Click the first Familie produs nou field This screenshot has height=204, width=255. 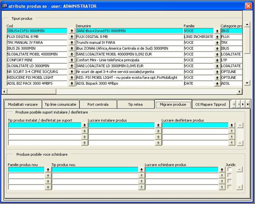tap(26, 170)
